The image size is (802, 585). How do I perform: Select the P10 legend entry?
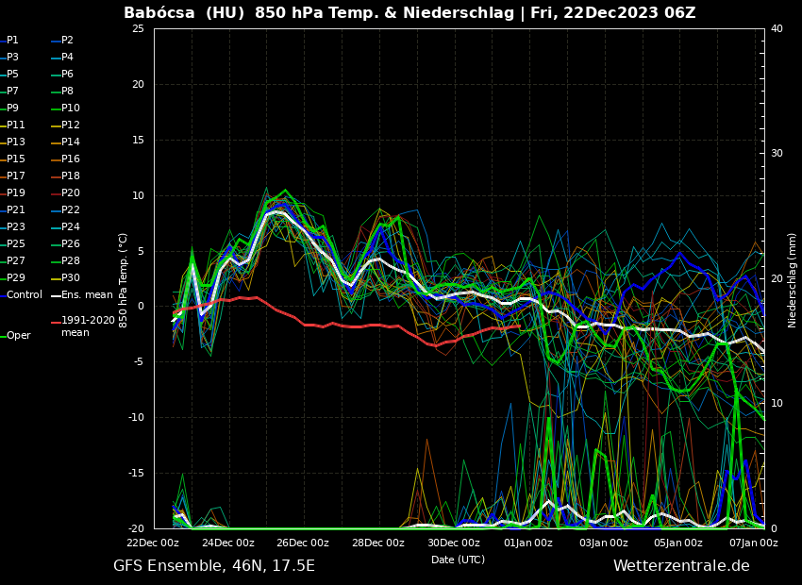70,109
